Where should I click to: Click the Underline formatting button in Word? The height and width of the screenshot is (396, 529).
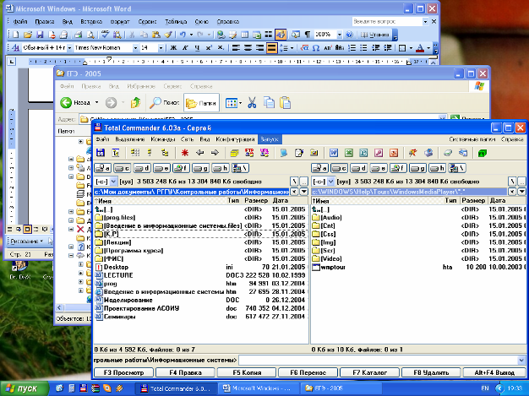click(x=198, y=48)
